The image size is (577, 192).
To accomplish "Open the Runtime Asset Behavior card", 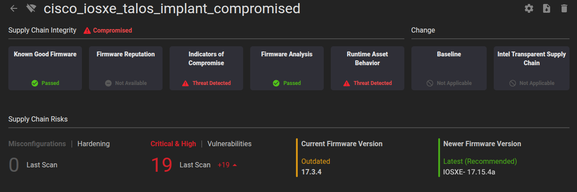I will click(367, 68).
